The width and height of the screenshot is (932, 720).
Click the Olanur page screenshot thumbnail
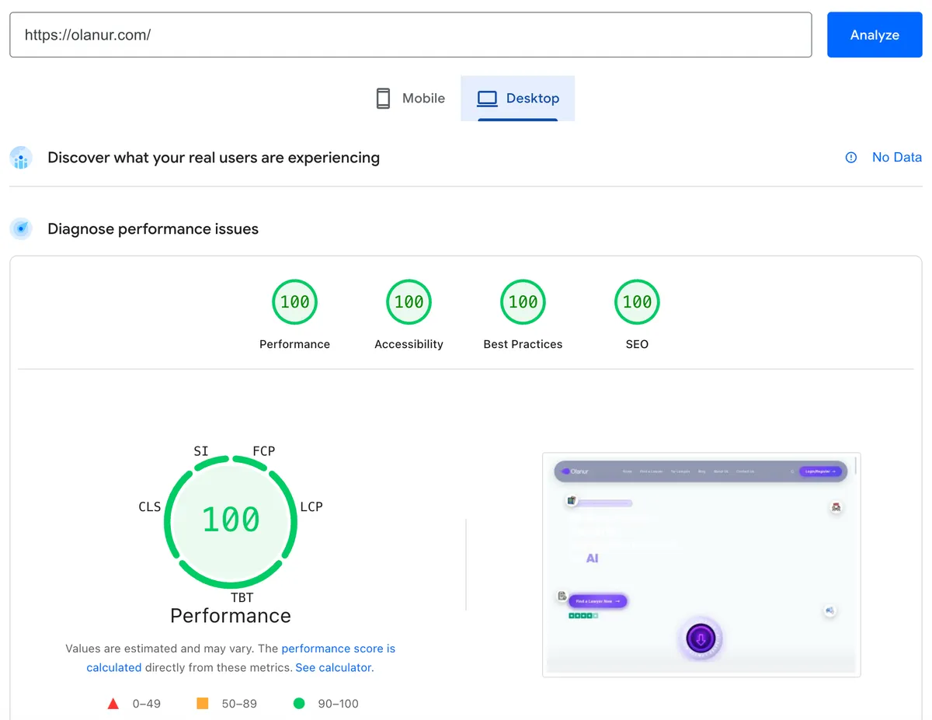pos(701,565)
